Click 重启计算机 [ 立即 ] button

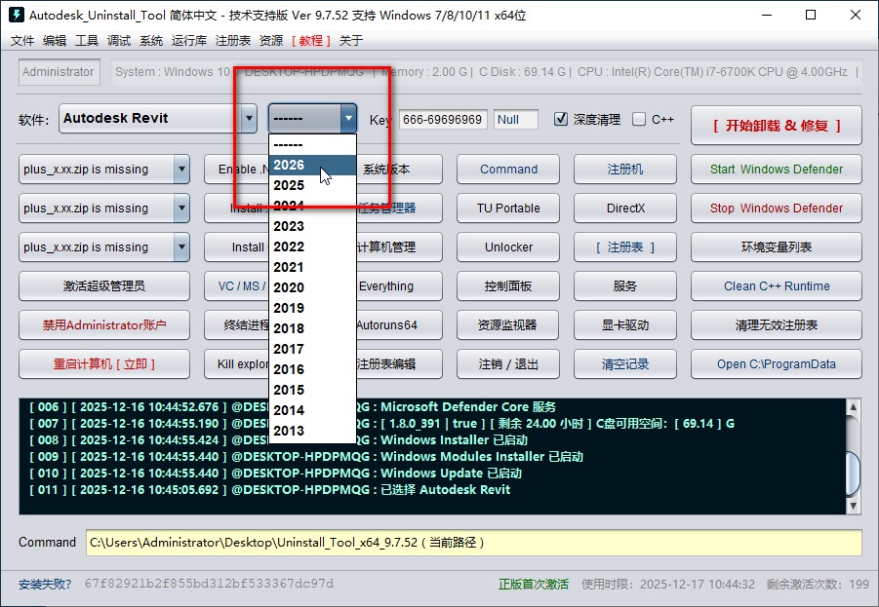(x=104, y=364)
